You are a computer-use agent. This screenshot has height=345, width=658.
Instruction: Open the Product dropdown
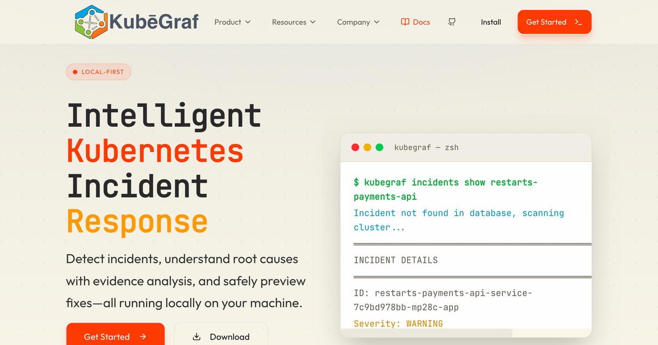point(232,22)
